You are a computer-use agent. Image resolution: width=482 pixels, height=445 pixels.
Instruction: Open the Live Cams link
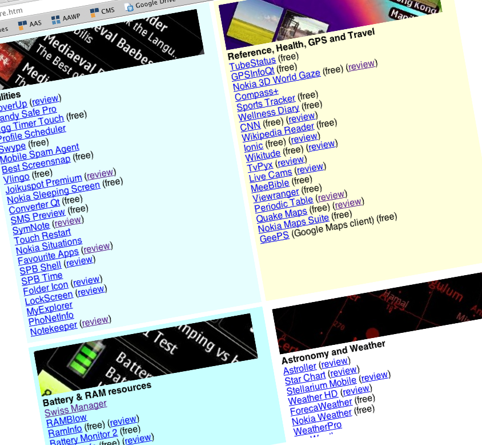click(270, 176)
